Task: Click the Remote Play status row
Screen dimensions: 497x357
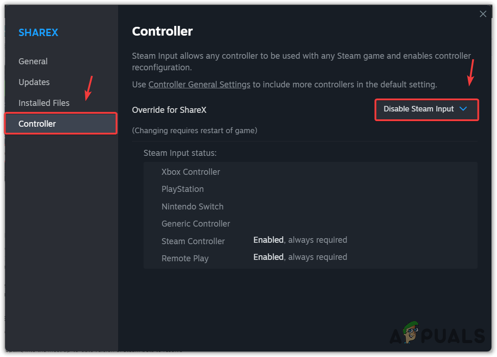Action: tap(185, 259)
